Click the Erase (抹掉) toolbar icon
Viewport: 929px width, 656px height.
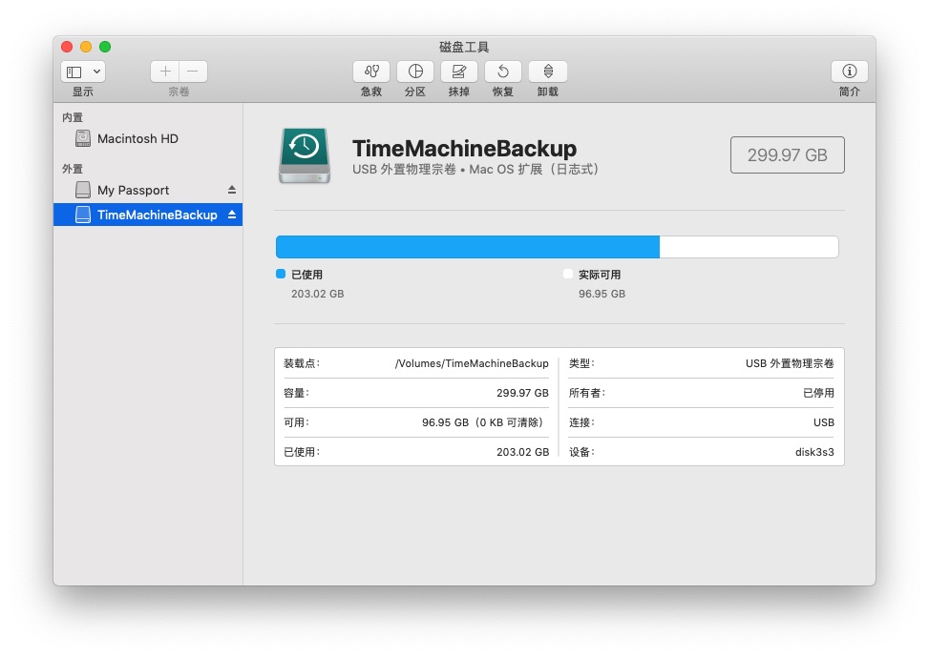459,72
